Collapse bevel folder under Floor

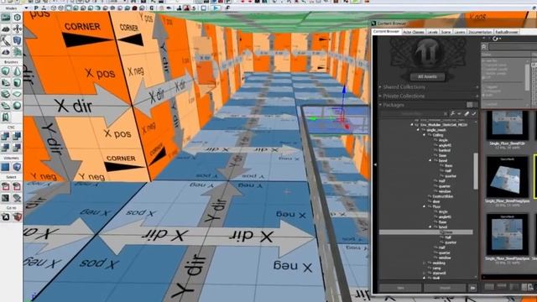[x=430, y=227]
